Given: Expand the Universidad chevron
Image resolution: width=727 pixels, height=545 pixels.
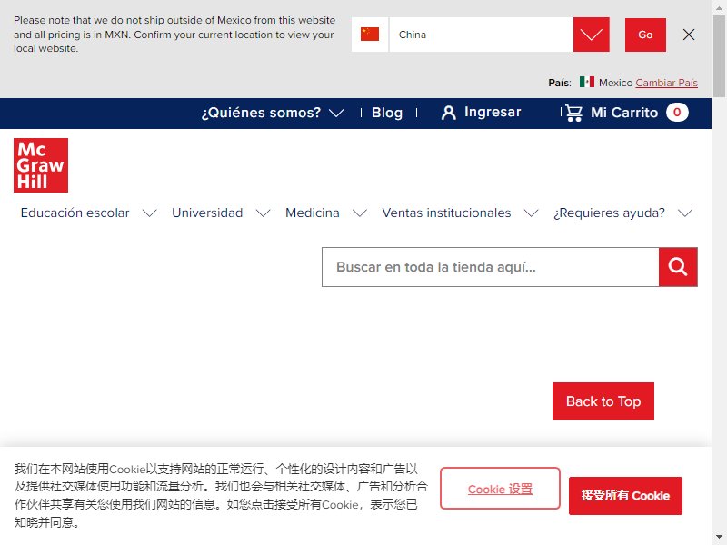Looking at the screenshot, I should (263, 213).
